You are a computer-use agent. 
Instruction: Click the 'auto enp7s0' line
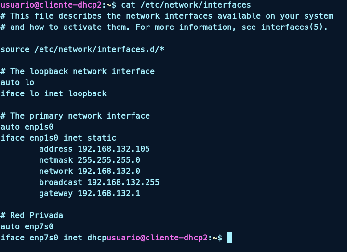coord(27,226)
